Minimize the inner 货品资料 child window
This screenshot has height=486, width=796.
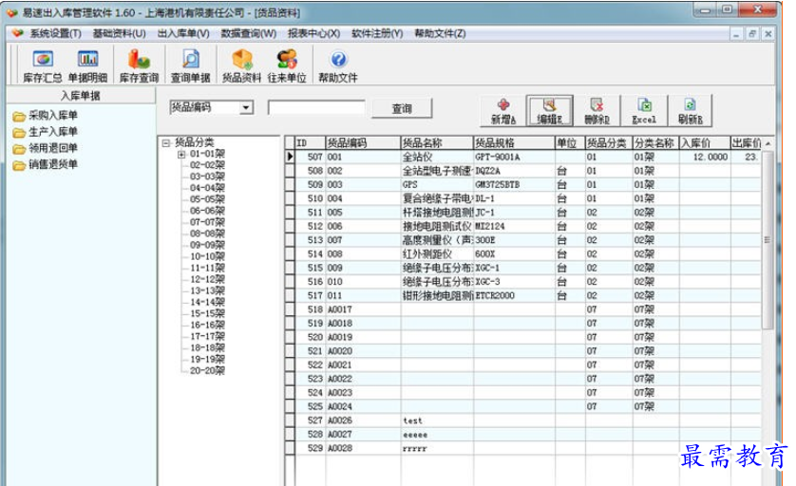736,34
